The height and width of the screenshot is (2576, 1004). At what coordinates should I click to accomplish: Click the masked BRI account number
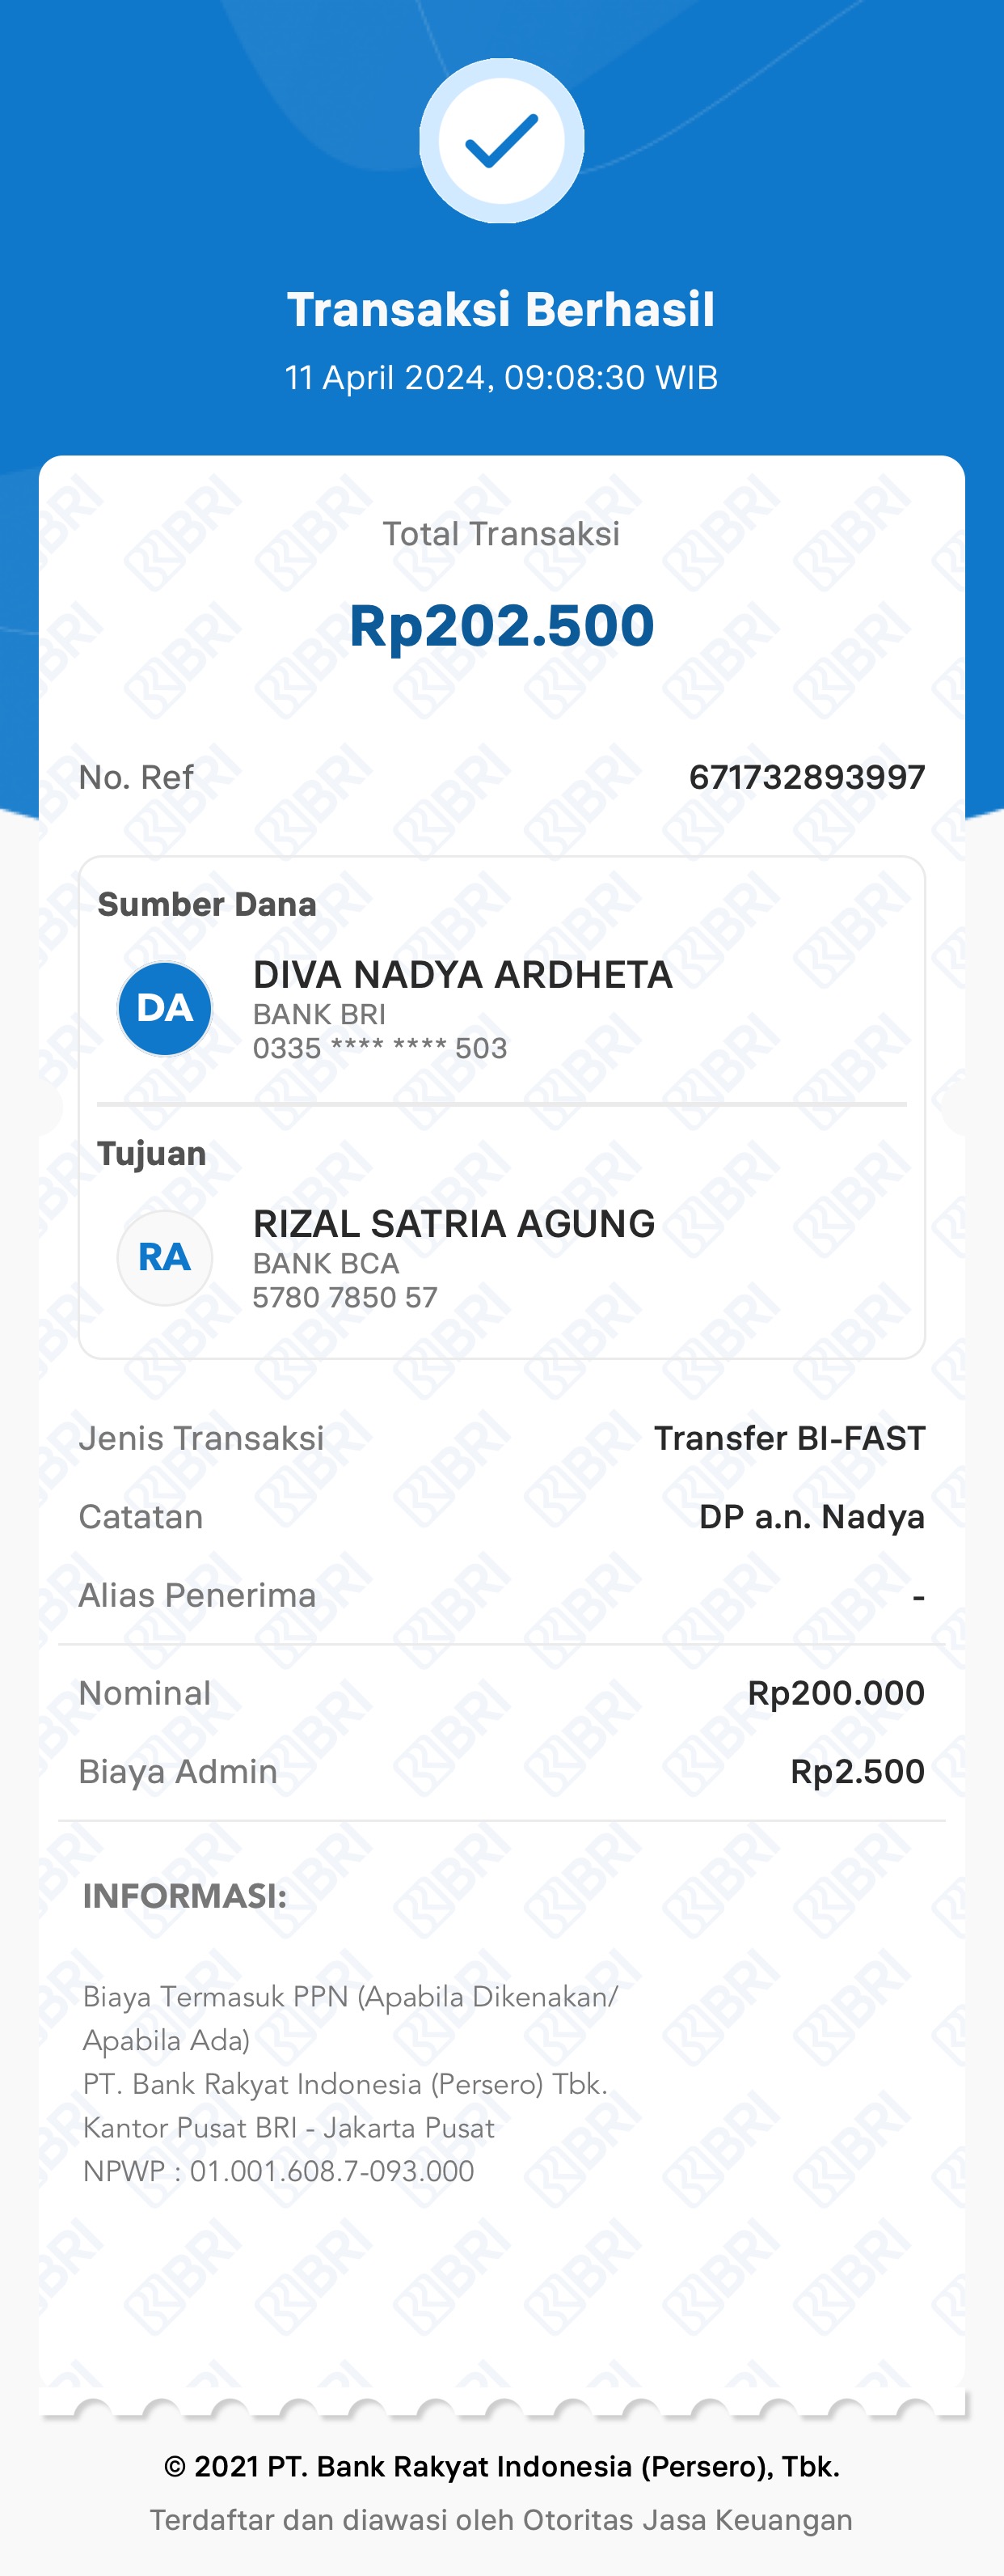(x=380, y=1048)
